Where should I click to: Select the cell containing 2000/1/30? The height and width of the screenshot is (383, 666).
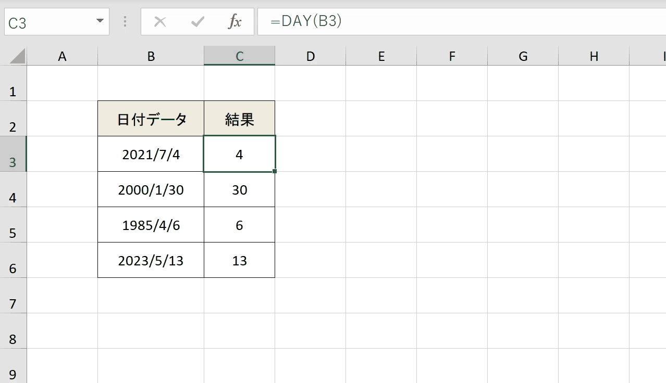[151, 189]
